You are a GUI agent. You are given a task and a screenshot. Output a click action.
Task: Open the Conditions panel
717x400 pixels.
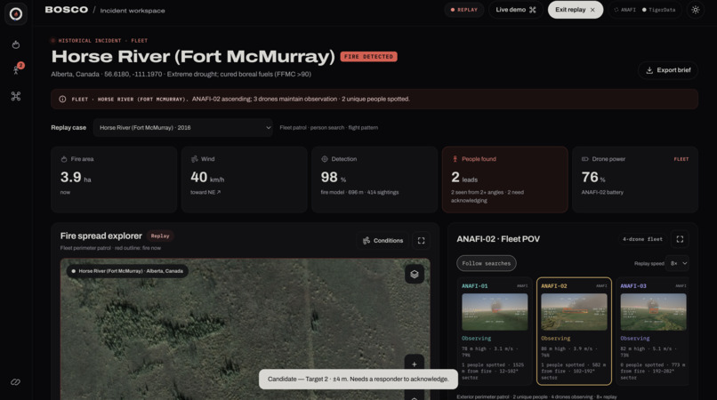[x=383, y=241]
